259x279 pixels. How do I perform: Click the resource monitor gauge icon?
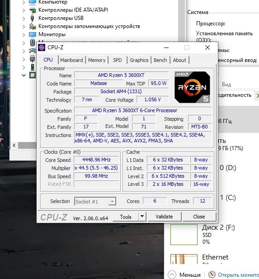click(212, 274)
